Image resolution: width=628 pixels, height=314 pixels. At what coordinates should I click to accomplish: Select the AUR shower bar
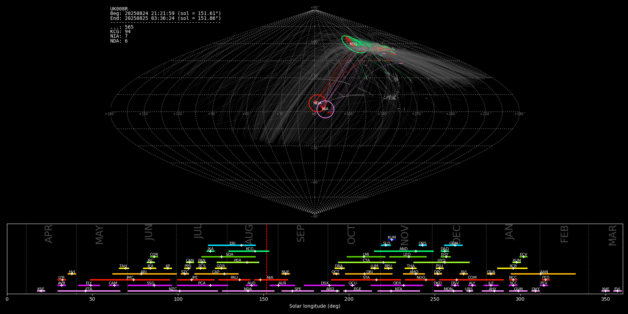[282, 285]
